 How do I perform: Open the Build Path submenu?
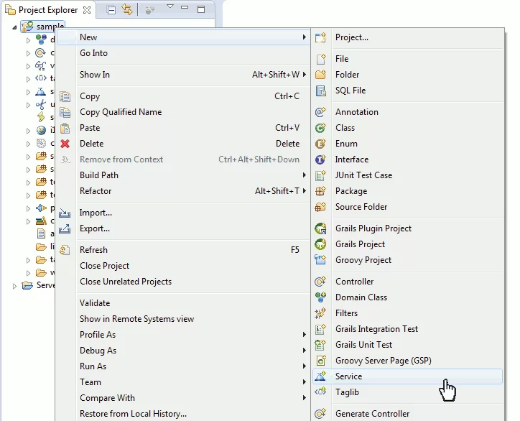click(x=183, y=175)
